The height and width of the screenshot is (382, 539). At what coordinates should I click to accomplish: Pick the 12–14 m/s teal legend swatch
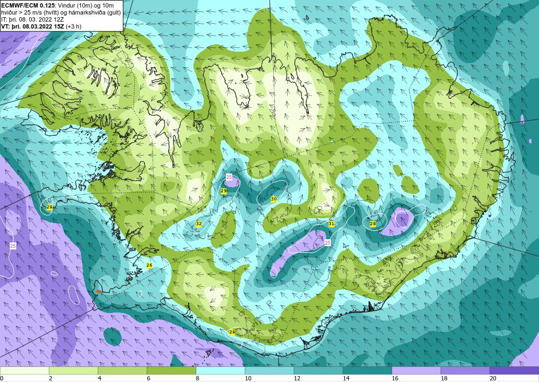(x=319, y=371)
